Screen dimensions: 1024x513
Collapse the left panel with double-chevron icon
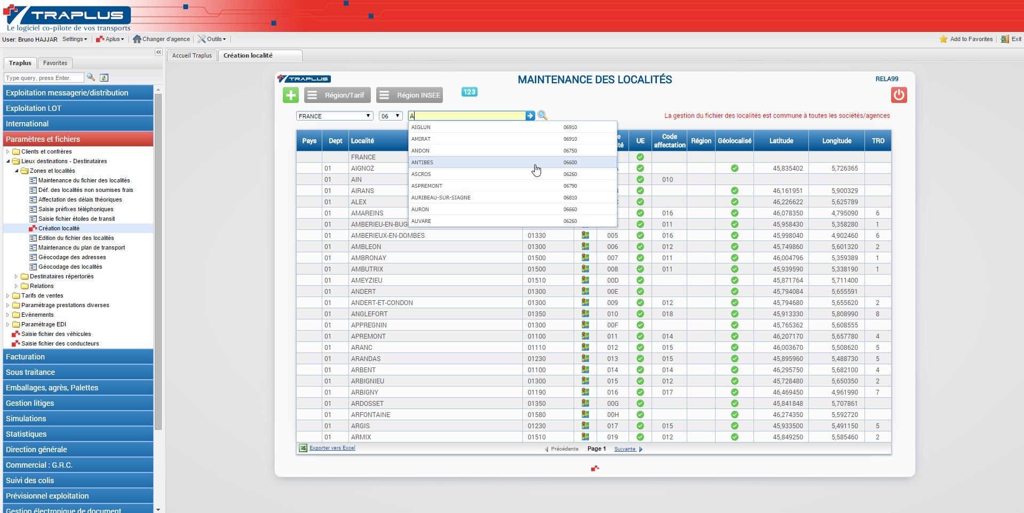tap(158, 52)
